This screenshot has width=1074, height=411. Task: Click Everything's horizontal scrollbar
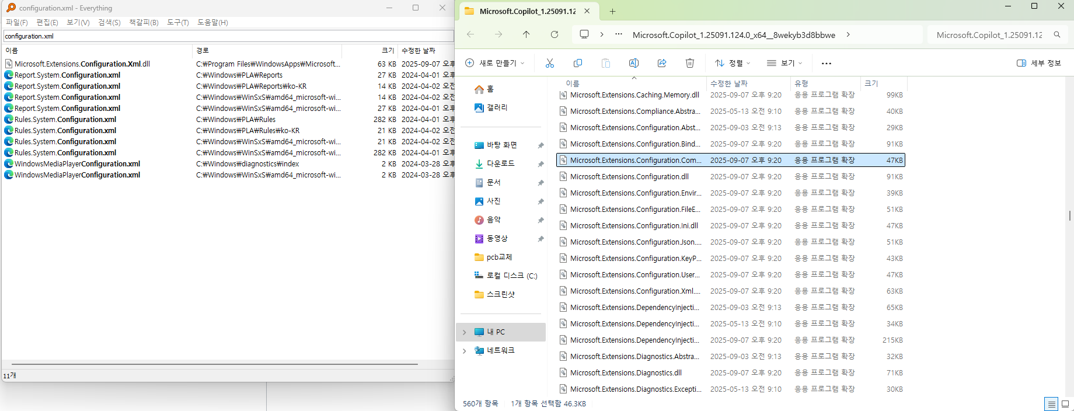215,364
